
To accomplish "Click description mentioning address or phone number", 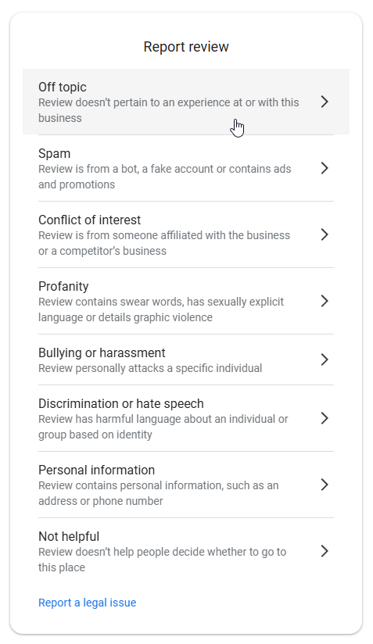I will [159, 493].
